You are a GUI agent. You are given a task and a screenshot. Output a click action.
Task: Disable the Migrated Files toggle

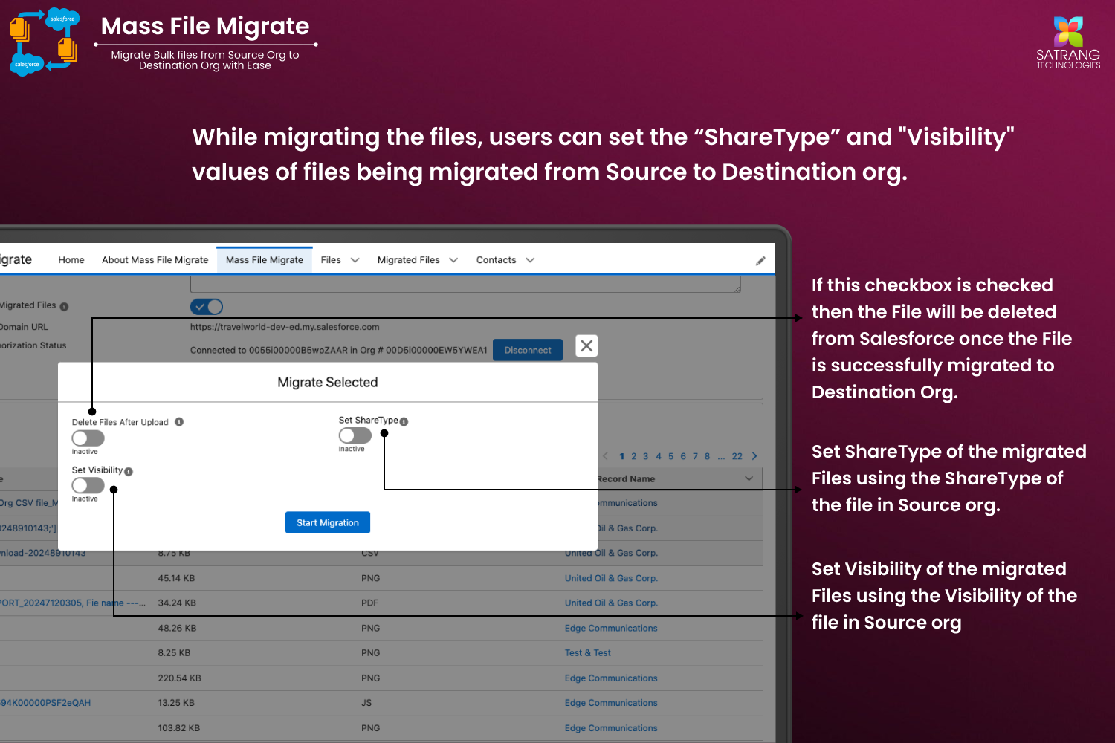tap(207, 306)
